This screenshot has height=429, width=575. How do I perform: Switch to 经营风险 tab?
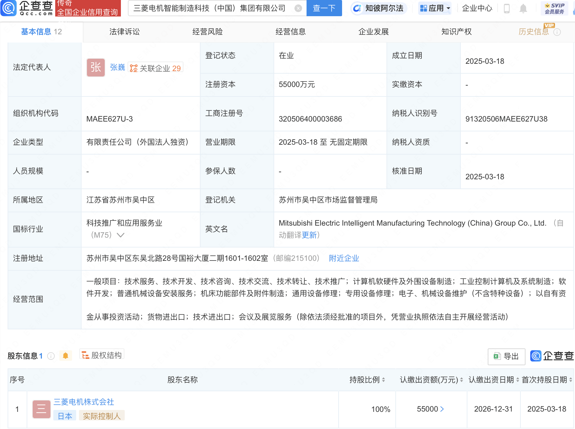(x=208, y=32)
